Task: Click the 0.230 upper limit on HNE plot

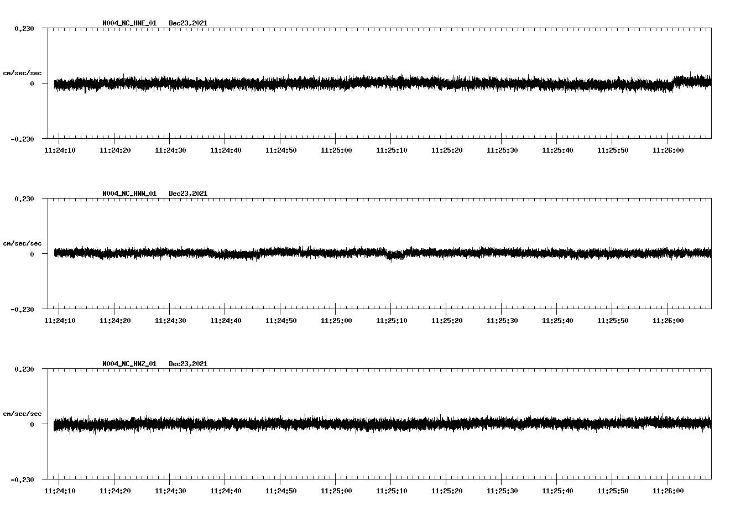Action: click(24, 28)
